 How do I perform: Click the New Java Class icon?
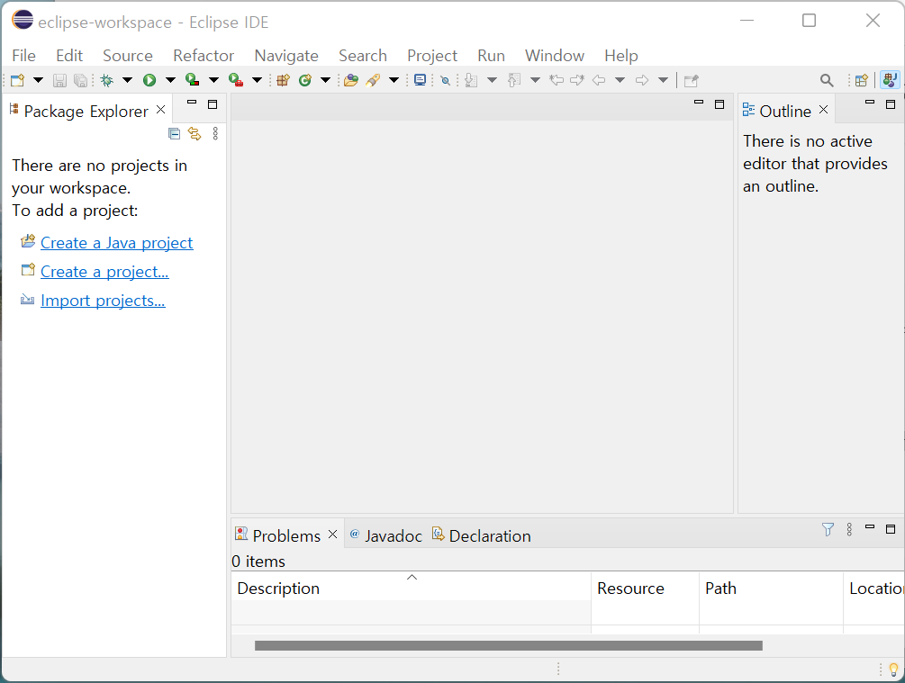304,80
